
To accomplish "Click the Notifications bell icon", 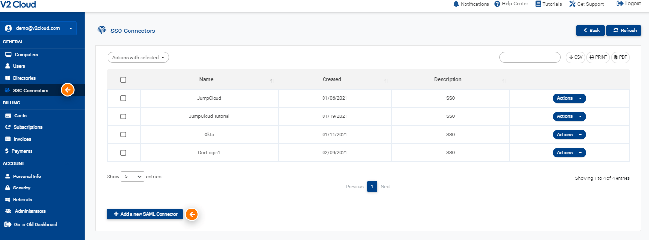I will (456, 4).
